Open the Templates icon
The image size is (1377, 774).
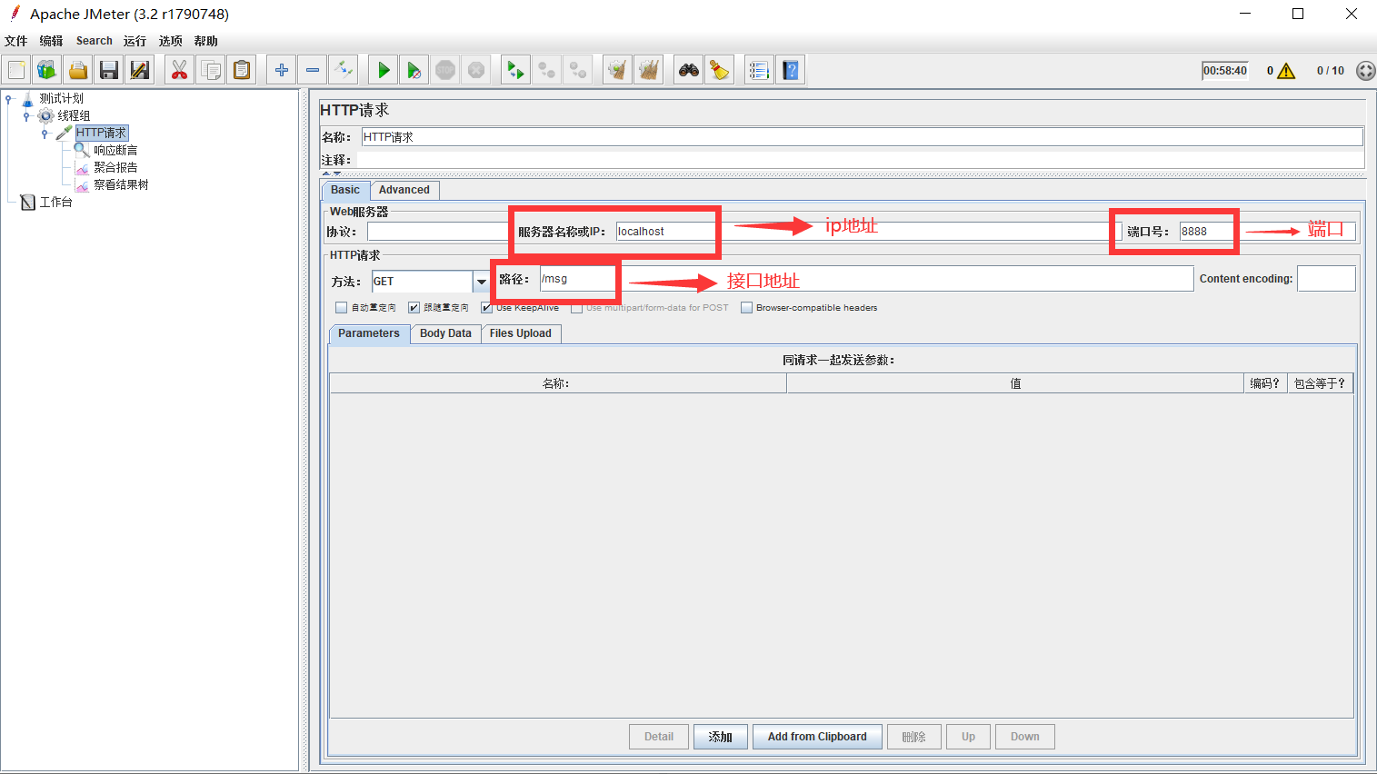point(47,70)
